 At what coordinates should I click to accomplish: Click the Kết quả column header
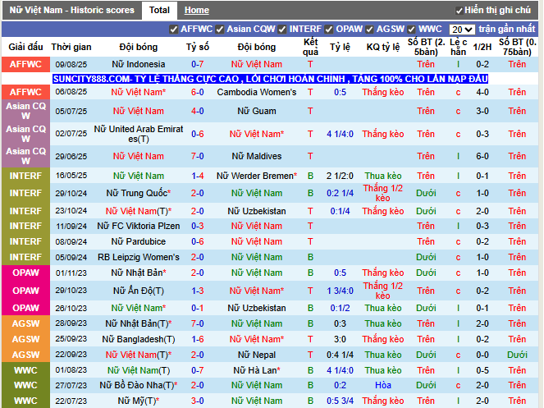pos(310,47)
